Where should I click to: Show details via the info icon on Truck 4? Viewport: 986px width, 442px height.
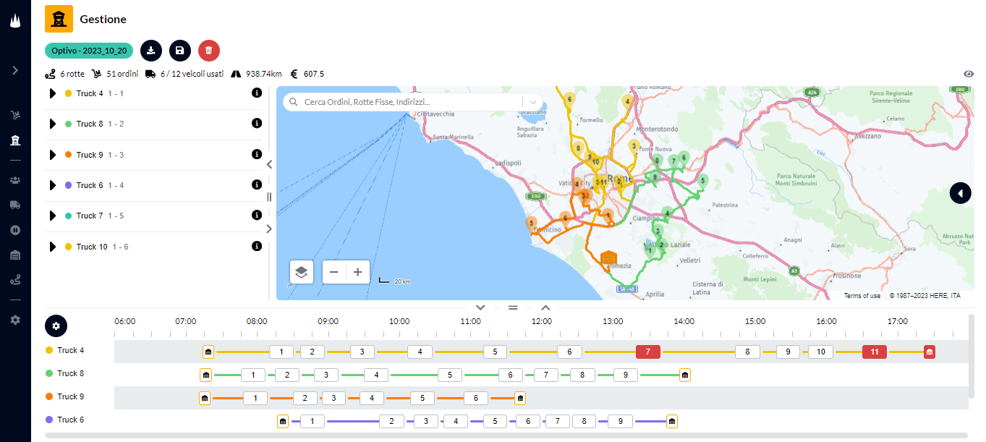(x=257, y=93)
